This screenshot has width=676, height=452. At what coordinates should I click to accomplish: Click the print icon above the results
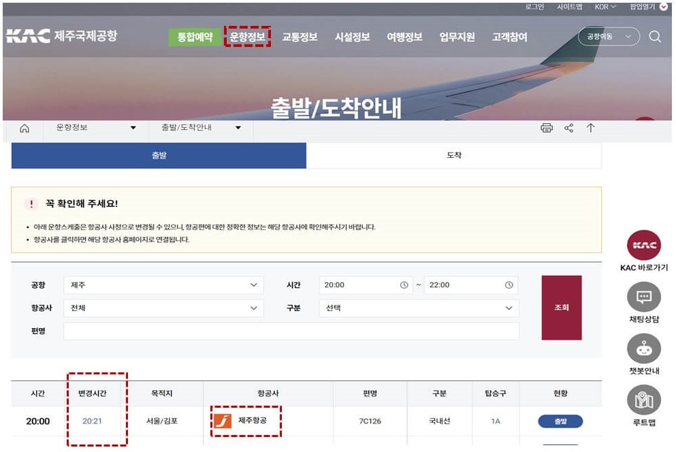548,127
